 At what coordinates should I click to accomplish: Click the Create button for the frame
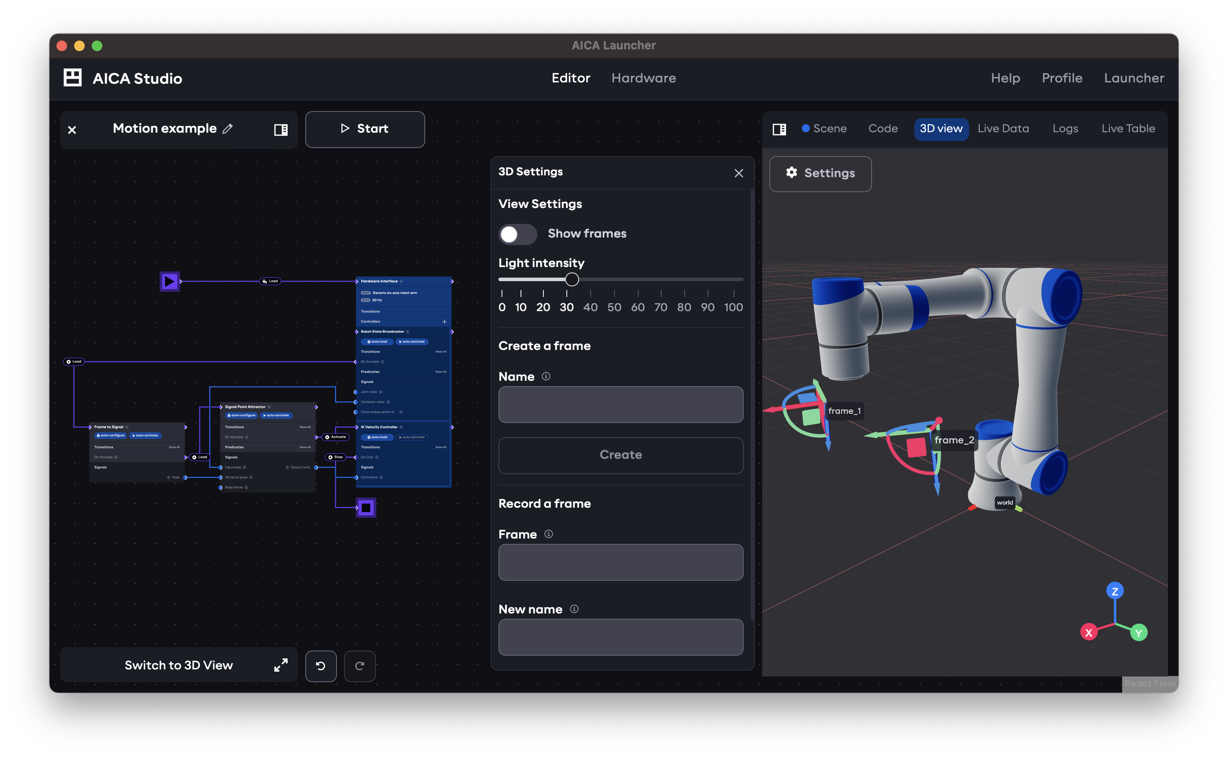[621, 455]
